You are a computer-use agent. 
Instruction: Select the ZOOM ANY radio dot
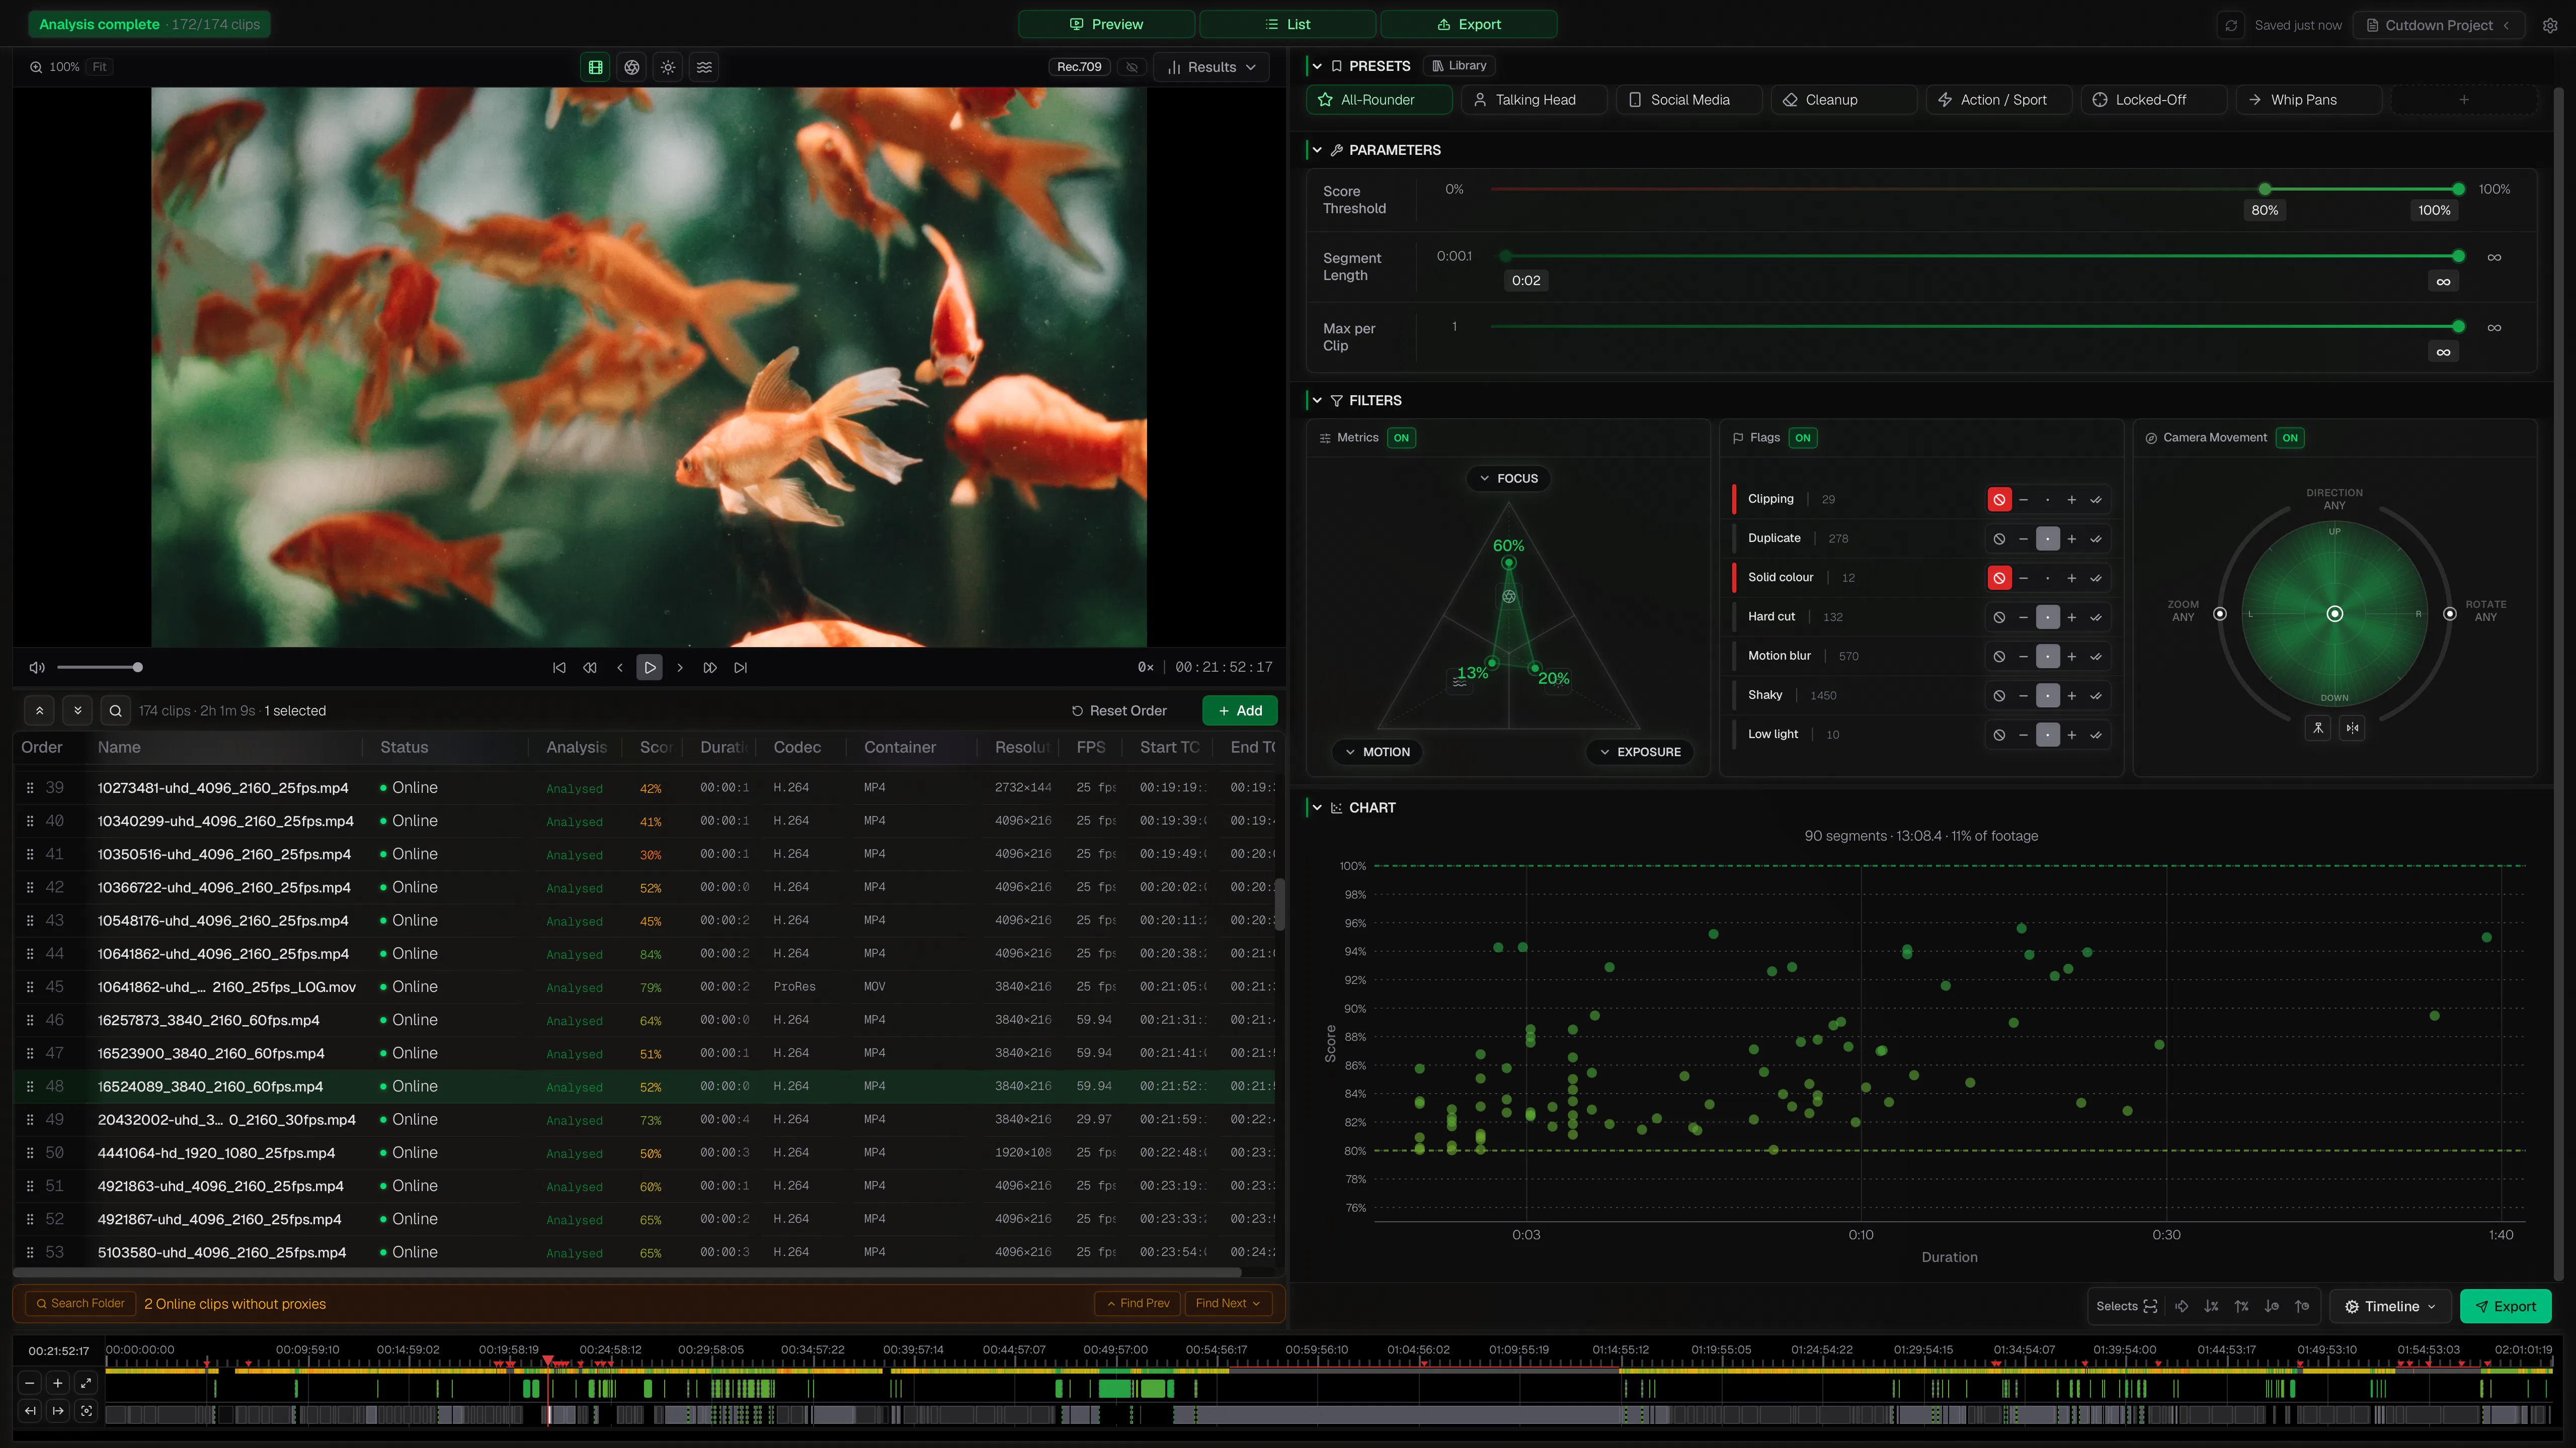pyautogui.click(x=2220, y=613)
